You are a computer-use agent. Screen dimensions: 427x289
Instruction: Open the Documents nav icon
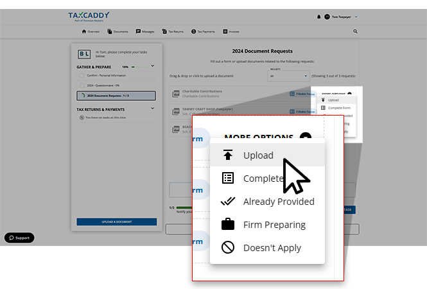(109, 31)
